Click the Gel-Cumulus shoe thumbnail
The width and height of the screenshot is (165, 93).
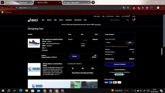(x=34, y=43)
